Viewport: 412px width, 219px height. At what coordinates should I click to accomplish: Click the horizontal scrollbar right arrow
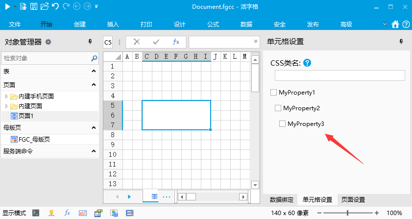pos(243,196)
